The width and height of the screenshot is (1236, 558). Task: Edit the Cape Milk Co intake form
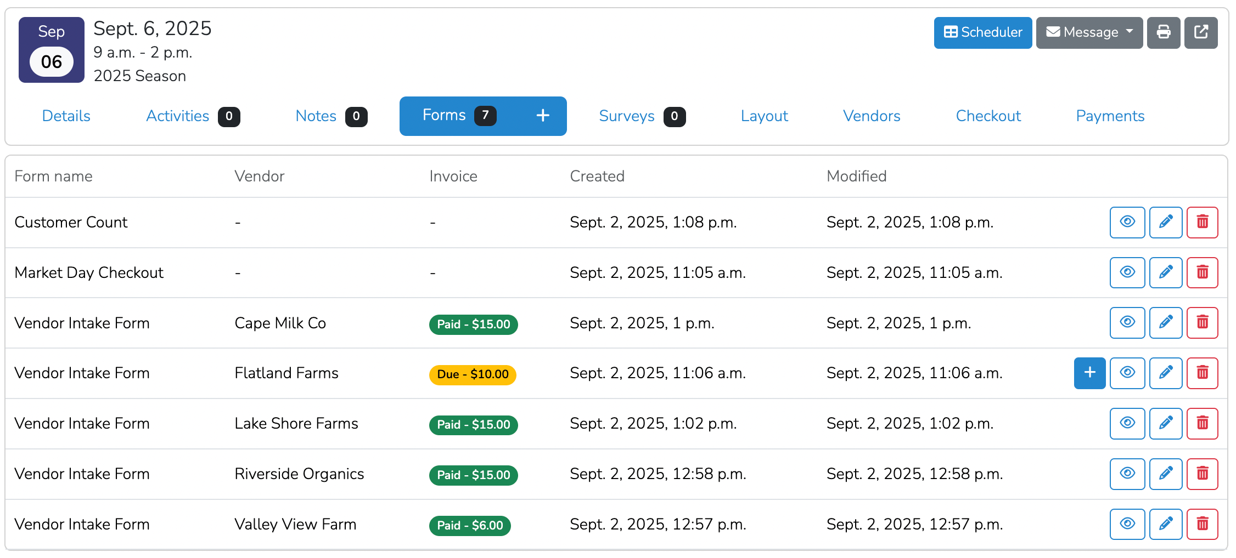1165,323
